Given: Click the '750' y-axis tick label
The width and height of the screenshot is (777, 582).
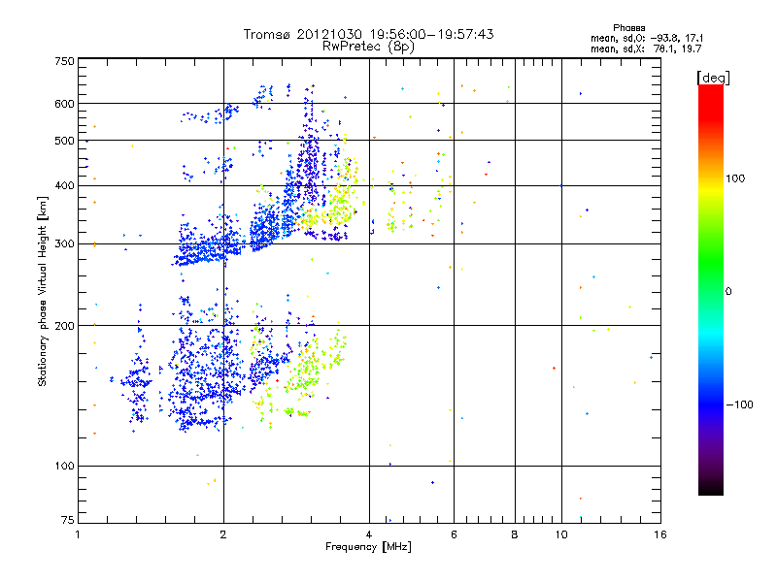Looking at the screenshot, I should click(64, 61).
